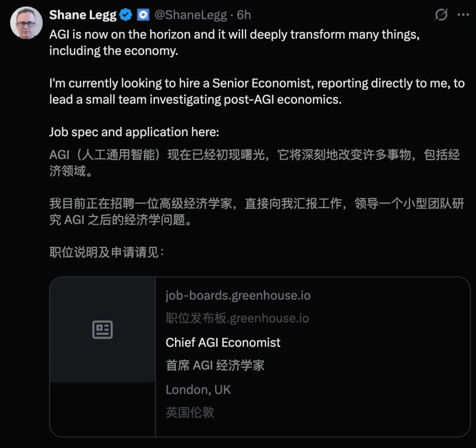The image size is (476, 448).
Task: Open Shane Legg's profile avatar photo
Action: pos(26,23)
